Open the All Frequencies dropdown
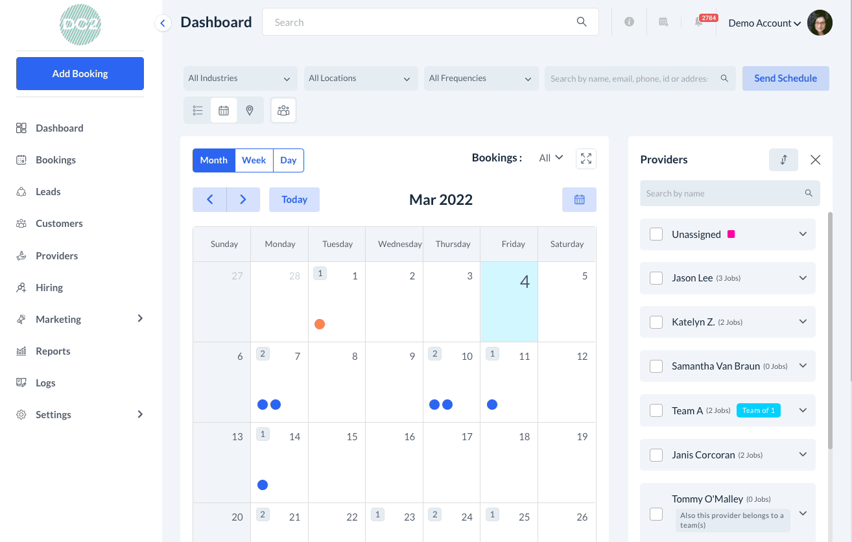 pyautogui.click(x=480, y=78)
